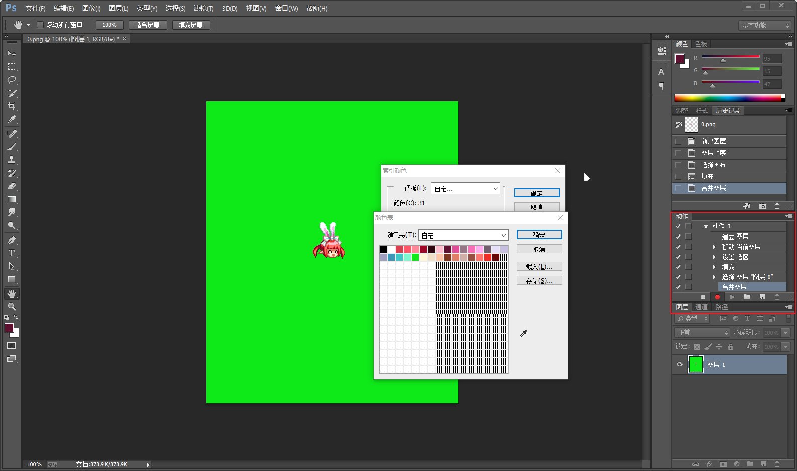The height and width of the screenshot is (471, 797).
Task: Switch to the 通道 tab
Action: coord(701,307)
